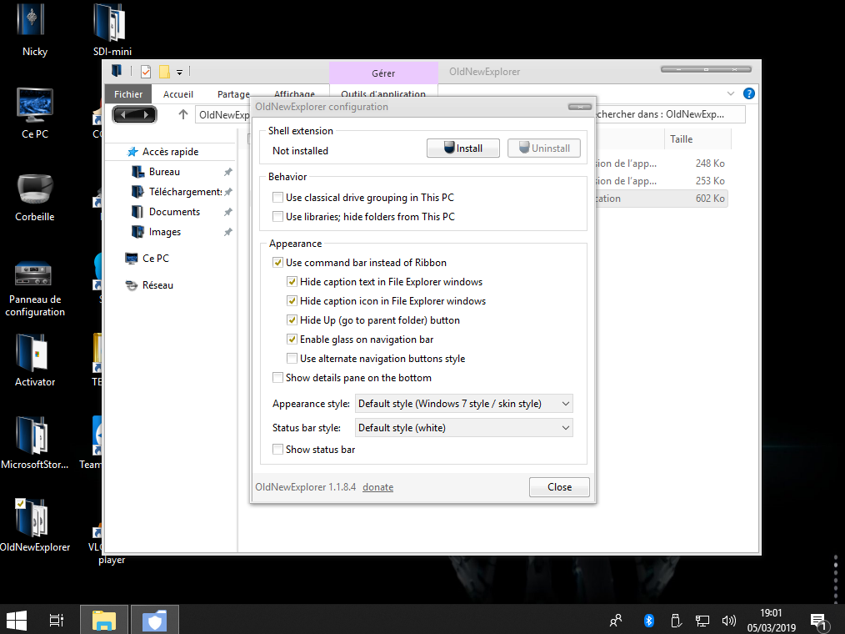The width and height of the screenshot is (845, 634).
Task: Uncheck Enable glass on navigation bar
Action: click(x=292, y=339)
